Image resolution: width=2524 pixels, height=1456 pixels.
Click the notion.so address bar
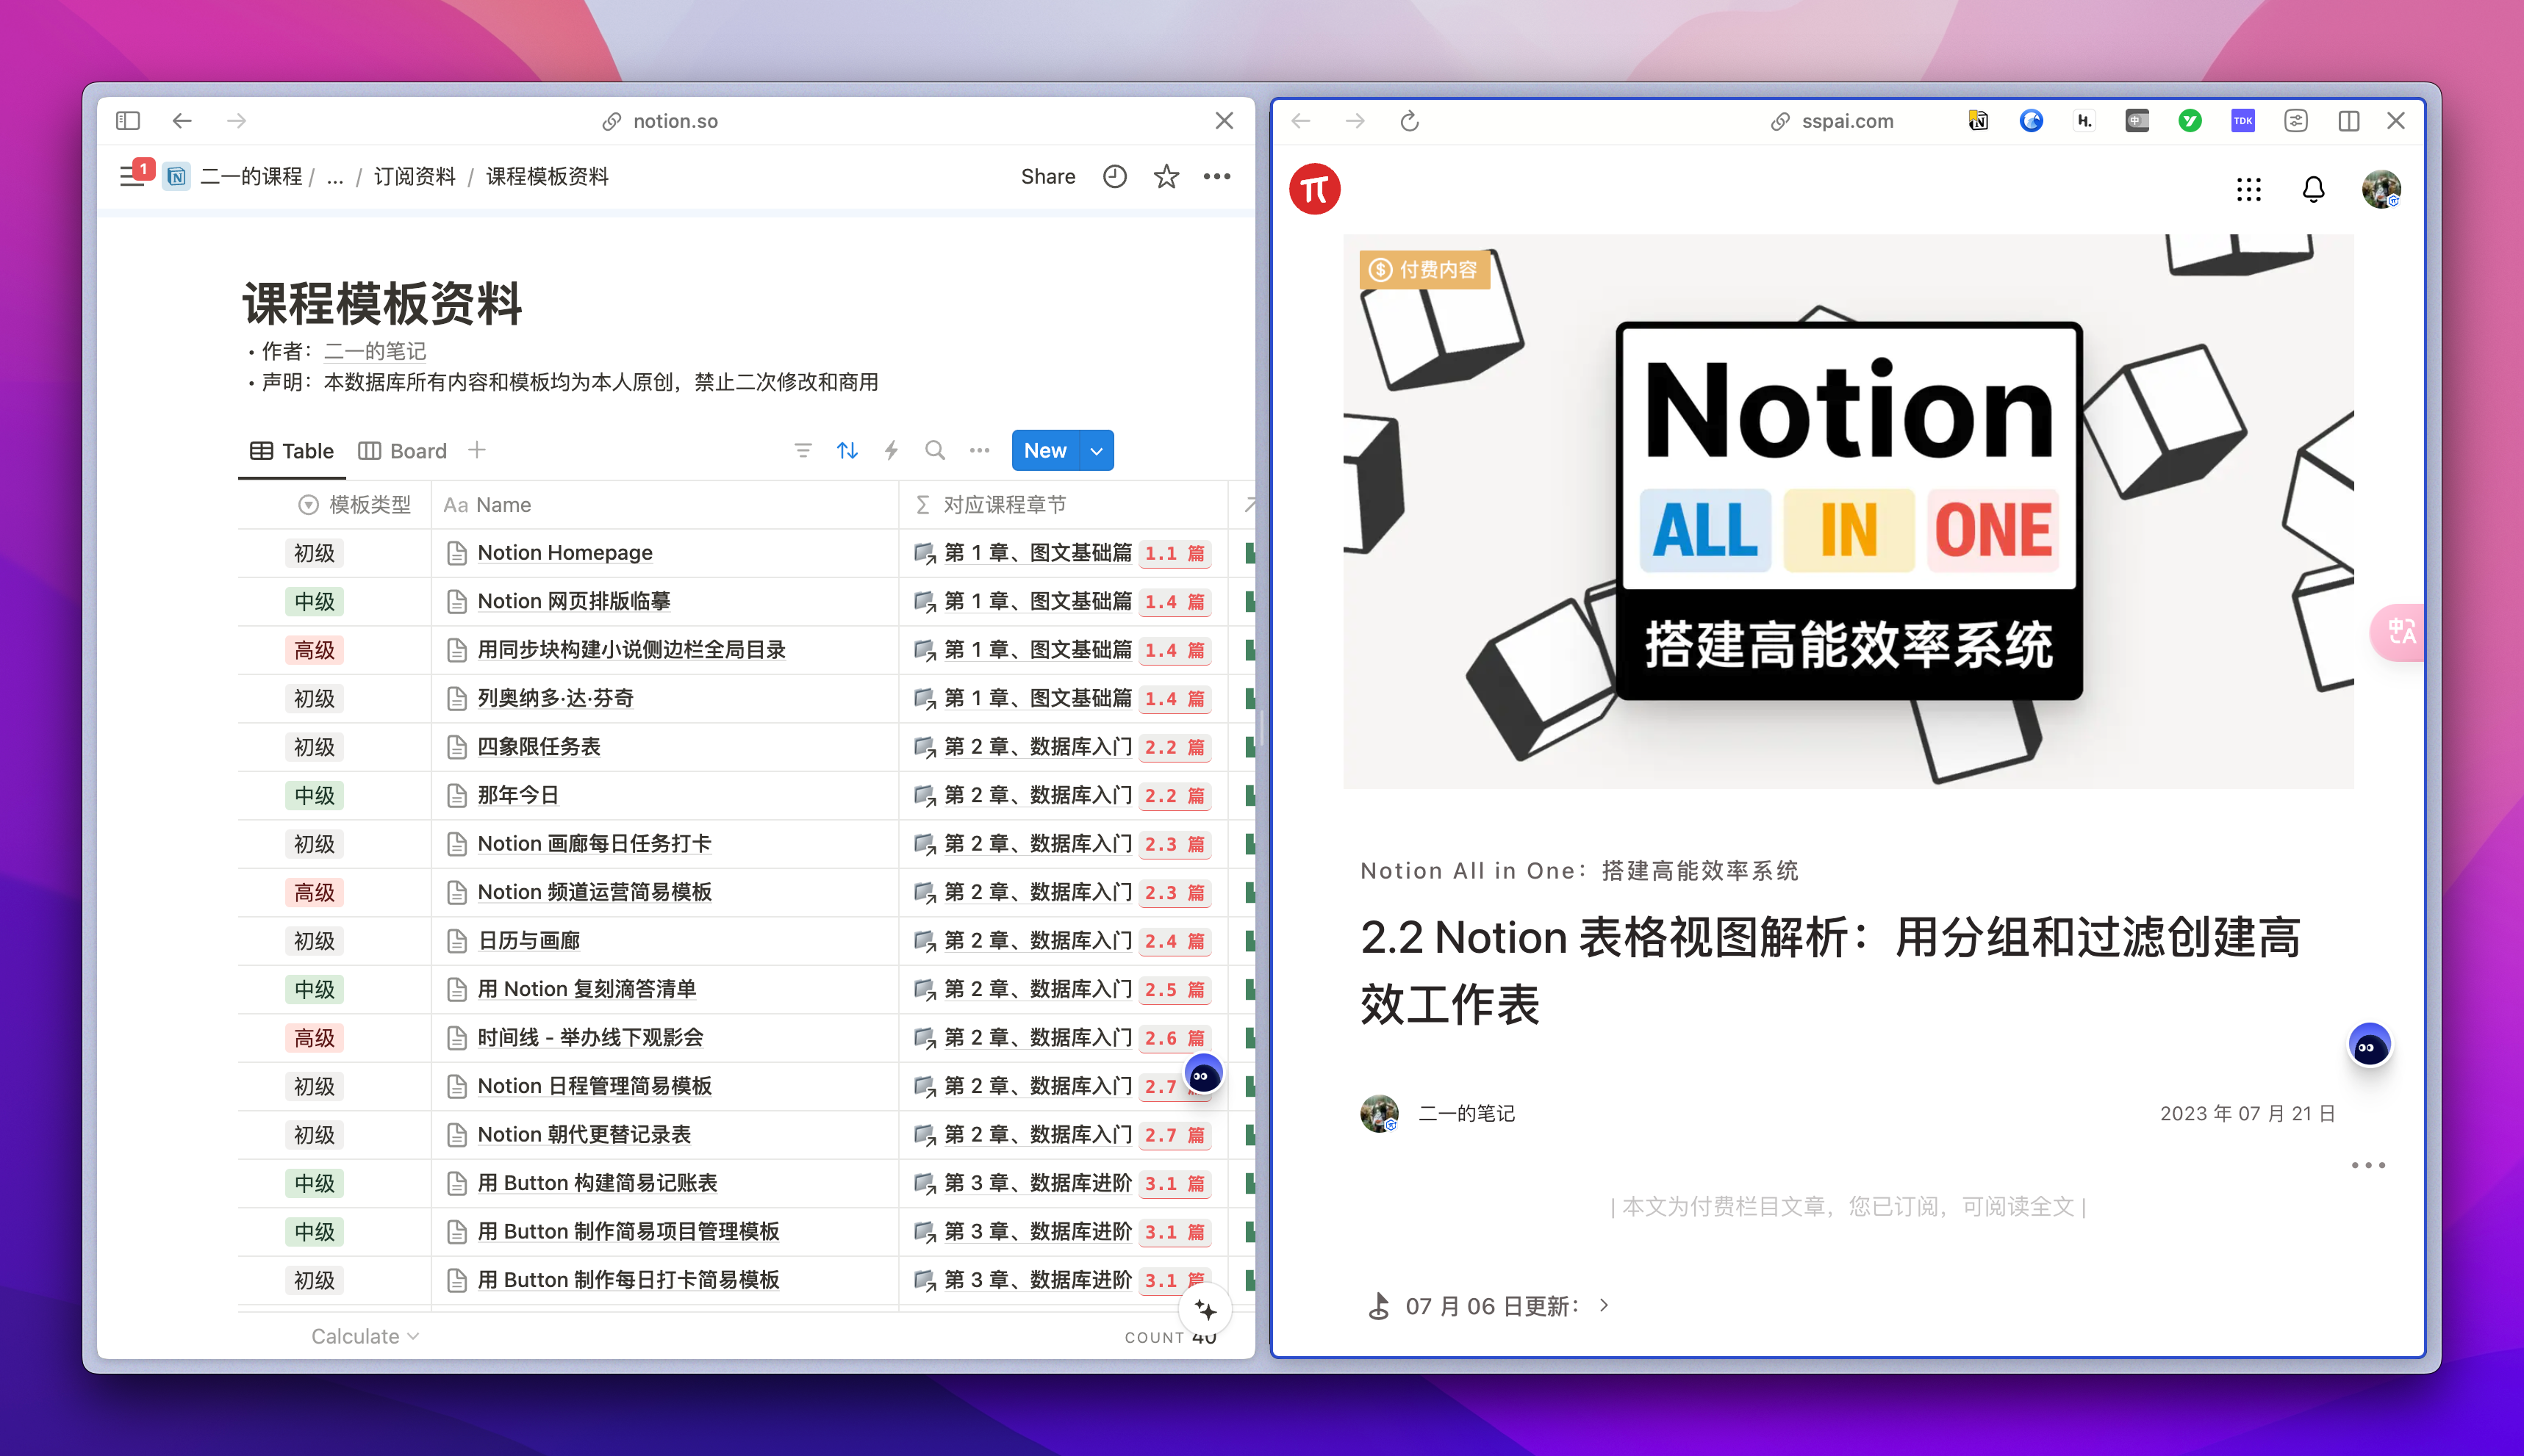(660, 121)
